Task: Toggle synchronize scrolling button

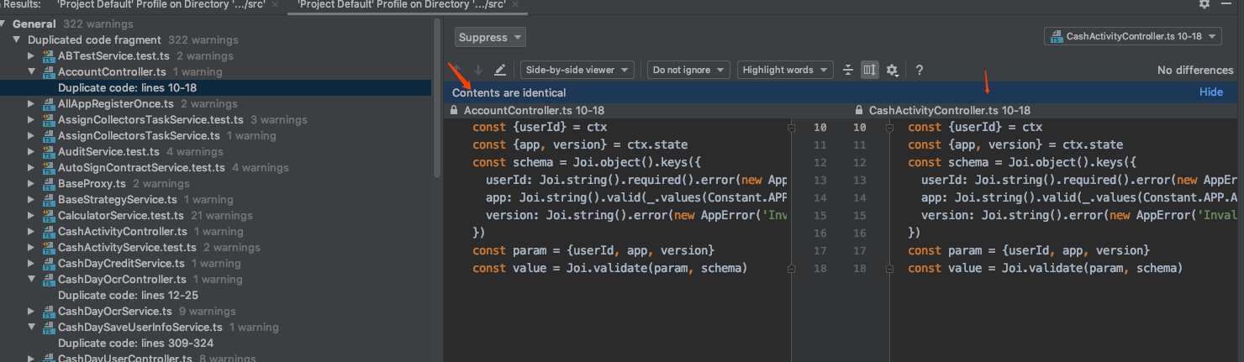Action: pyautogui.click(x=870, y=71)
